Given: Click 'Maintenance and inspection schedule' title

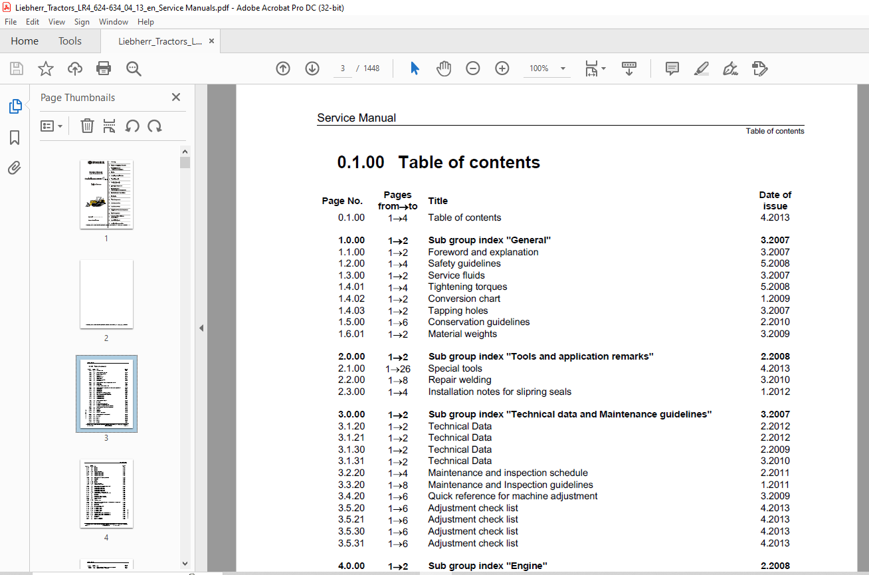Looking at the screenshot, I should [508, 473].
